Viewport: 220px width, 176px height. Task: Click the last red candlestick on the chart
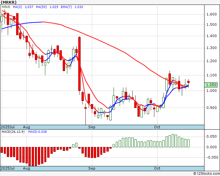(x=188, y=82)
